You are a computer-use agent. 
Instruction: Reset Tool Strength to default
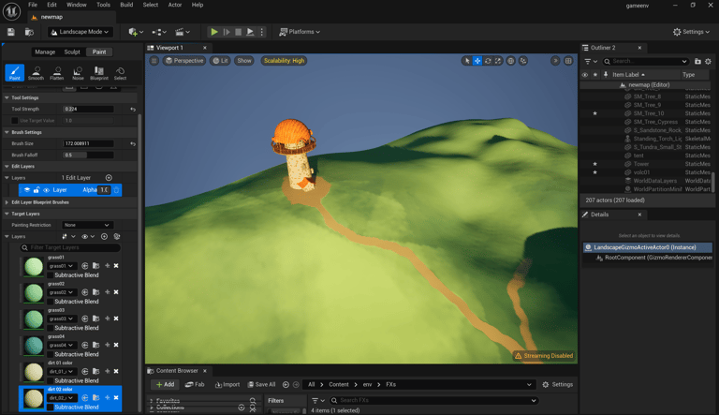[133, 110]
